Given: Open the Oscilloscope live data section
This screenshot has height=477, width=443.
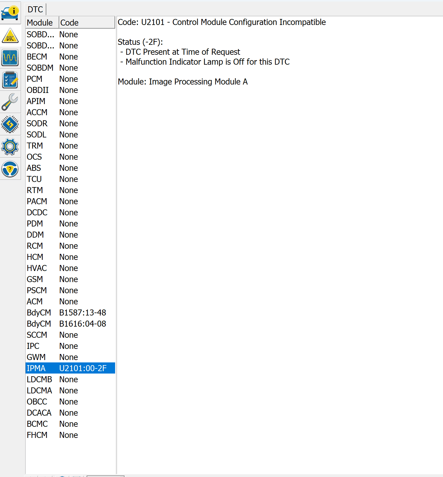Looking at the screenshot, I should tap(10, 57).
